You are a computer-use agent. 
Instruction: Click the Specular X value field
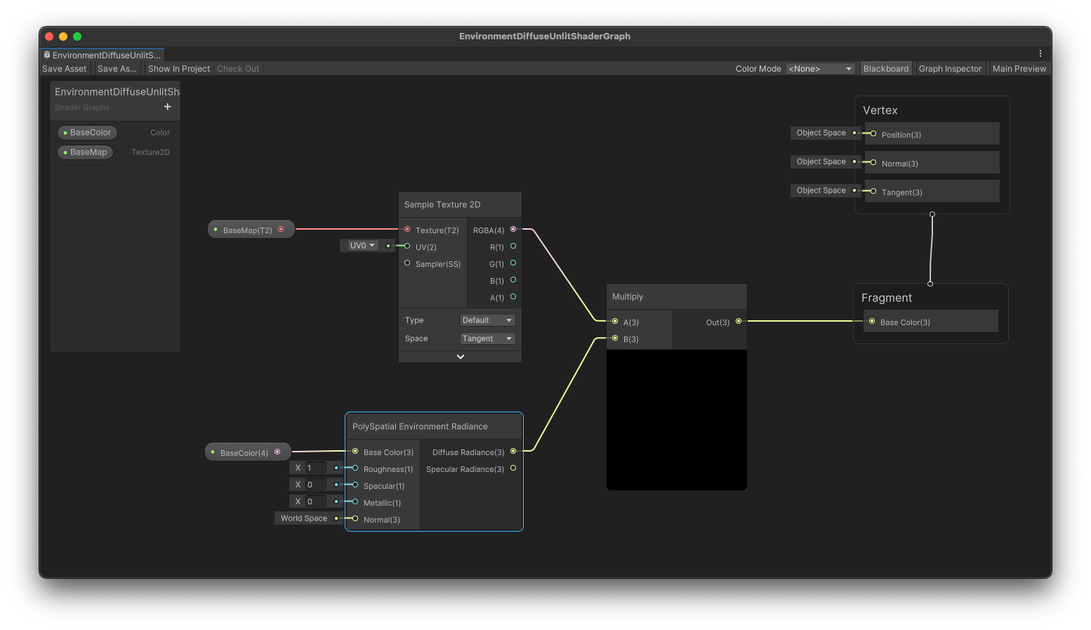click(x=316, y=485)
